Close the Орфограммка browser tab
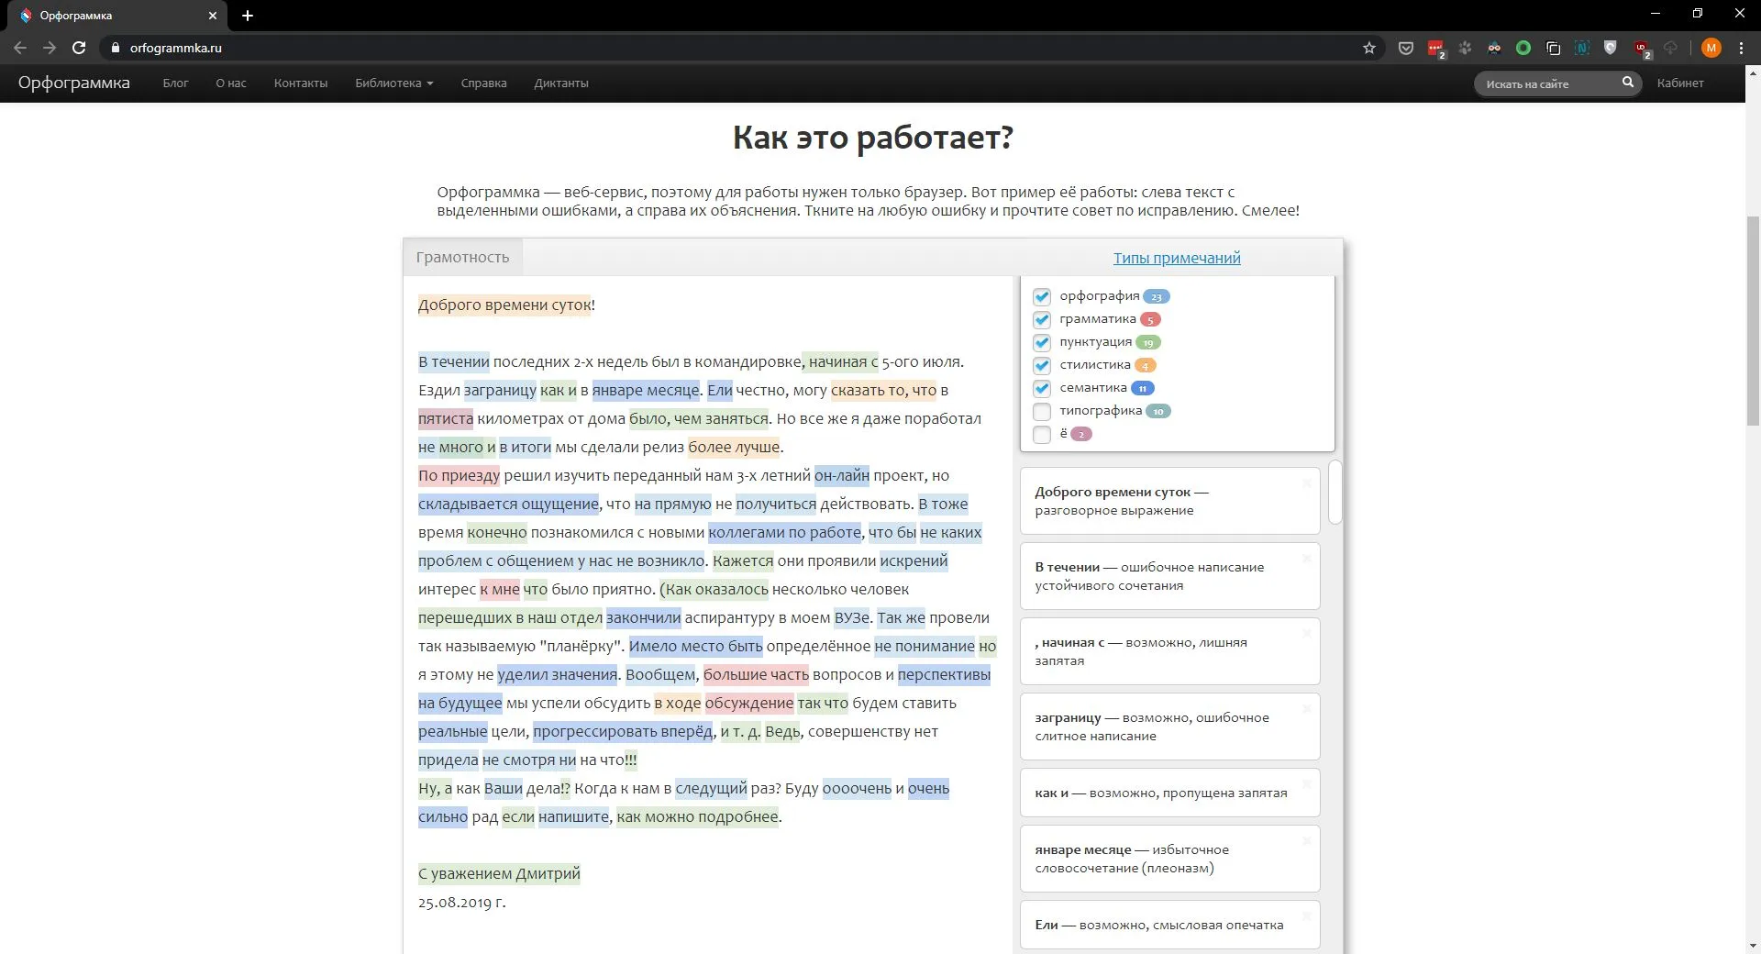Screen dimensions: 1761x954 [213, 16]
